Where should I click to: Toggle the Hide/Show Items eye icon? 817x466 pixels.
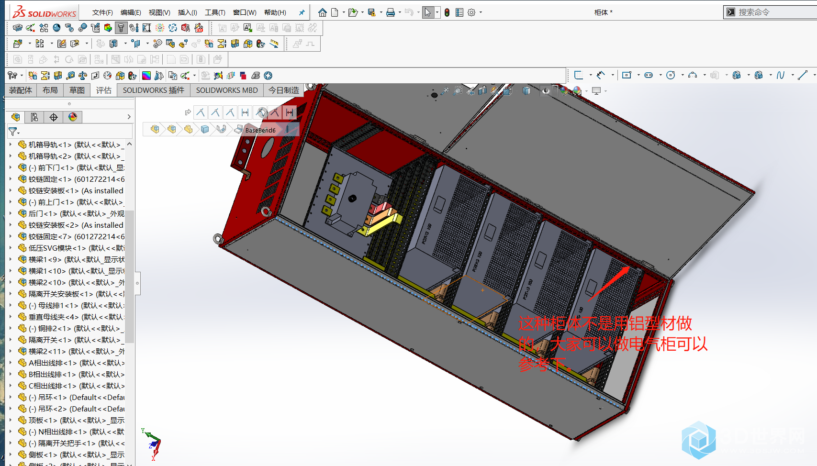point(546,91)
